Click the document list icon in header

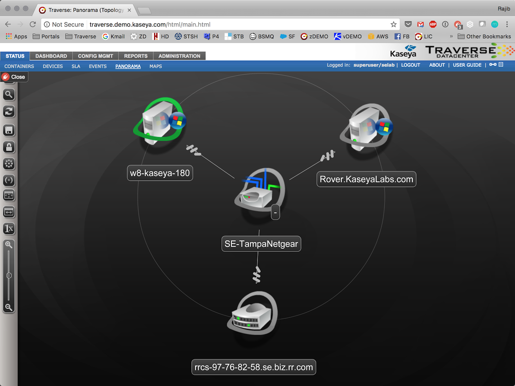[x=501, y=65]
